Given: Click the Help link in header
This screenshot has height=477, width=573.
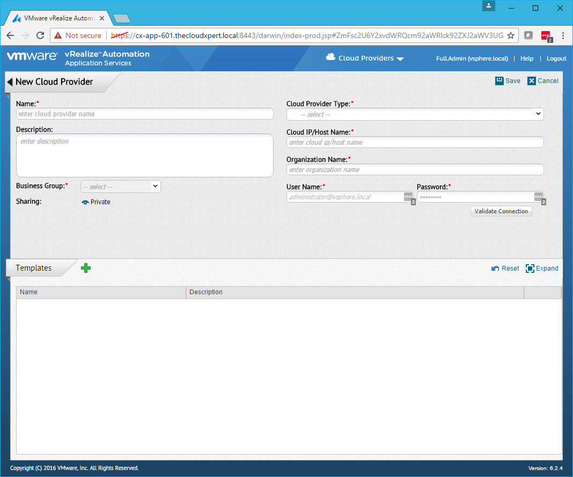Looking at the screenshot, I should 527,58.
